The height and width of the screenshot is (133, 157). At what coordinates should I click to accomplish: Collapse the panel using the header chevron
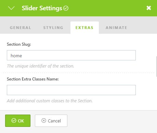click(11, 8)
